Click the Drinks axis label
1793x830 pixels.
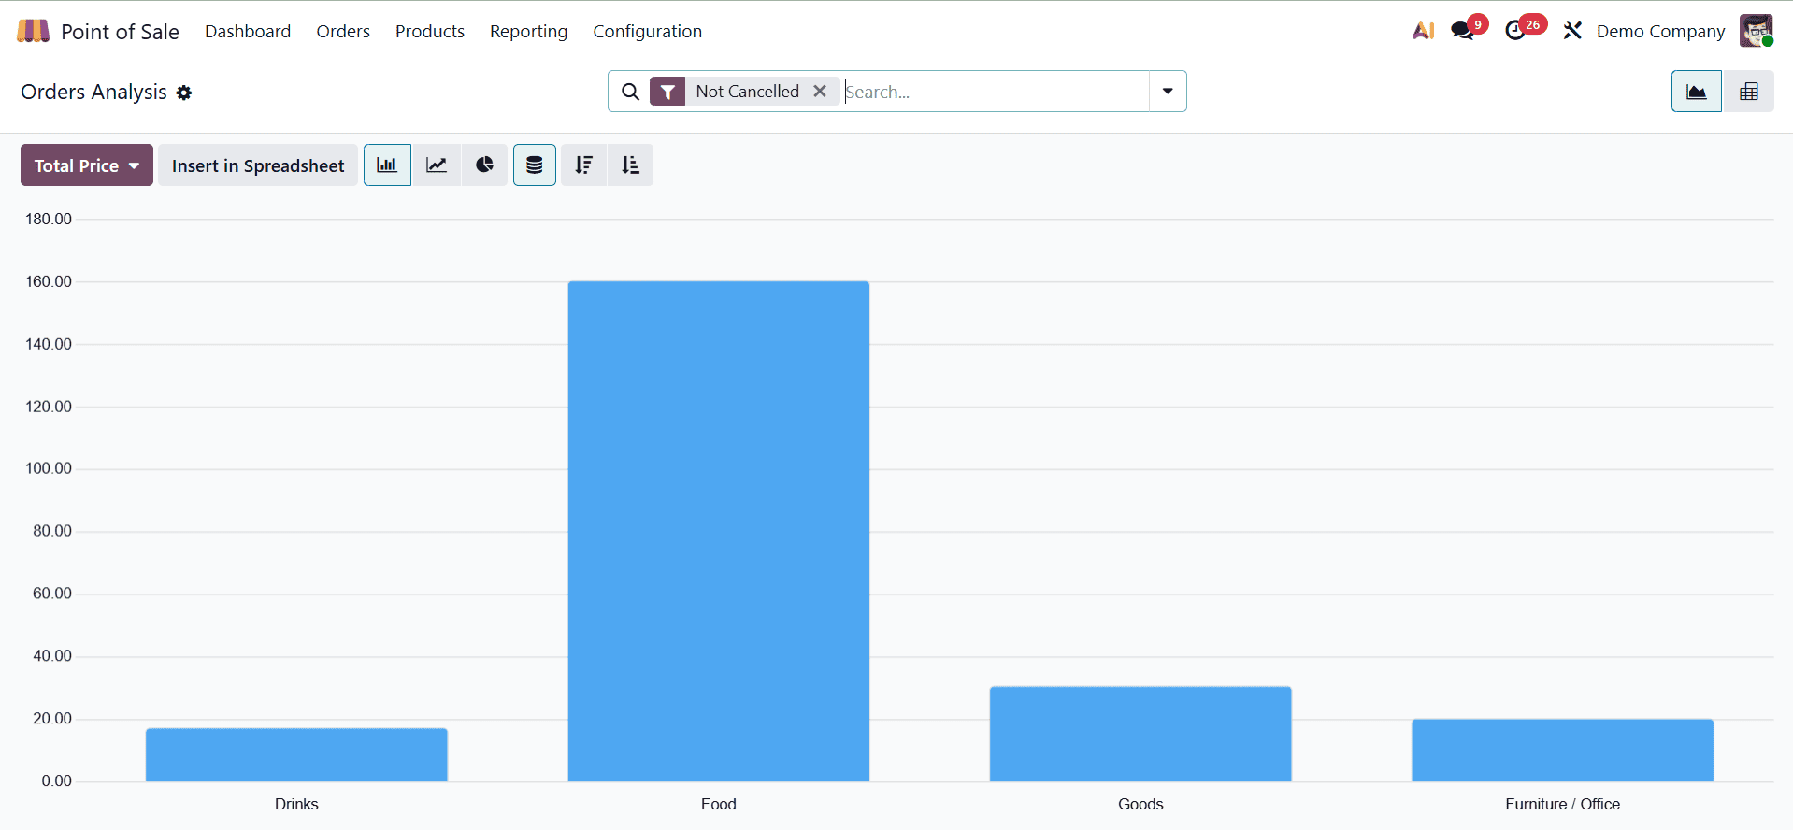pos(296,804)
